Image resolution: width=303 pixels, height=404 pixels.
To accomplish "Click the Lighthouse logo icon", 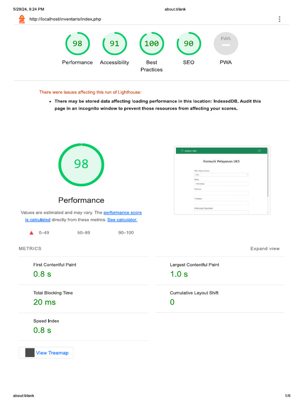I will point(22,19).
